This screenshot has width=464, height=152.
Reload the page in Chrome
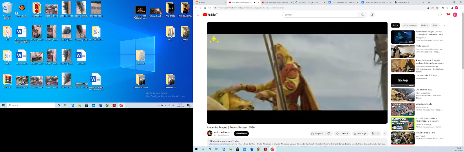(205, 8)
